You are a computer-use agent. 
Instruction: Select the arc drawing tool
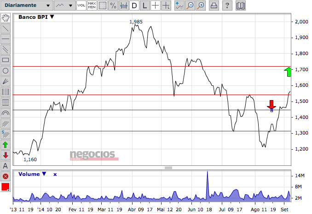click(x=6, y=113)
